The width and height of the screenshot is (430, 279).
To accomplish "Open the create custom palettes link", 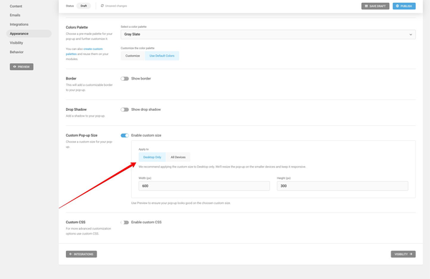I will pos(84,52).
